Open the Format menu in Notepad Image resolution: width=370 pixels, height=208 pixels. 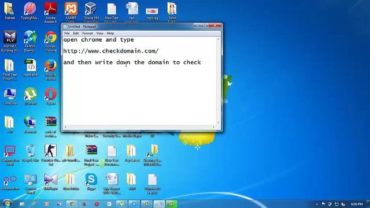[87, 34]
